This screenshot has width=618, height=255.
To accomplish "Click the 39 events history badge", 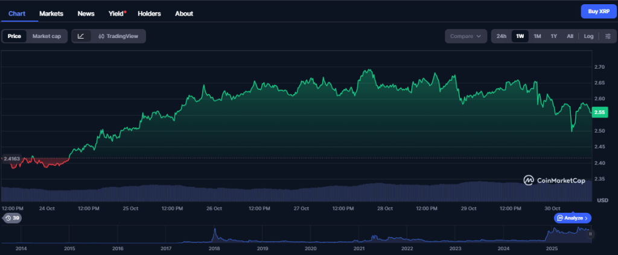I will pos(12,218).
